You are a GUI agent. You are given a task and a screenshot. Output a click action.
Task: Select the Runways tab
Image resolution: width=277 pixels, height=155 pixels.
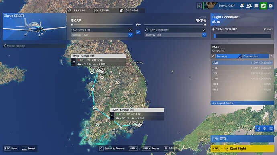229,56
